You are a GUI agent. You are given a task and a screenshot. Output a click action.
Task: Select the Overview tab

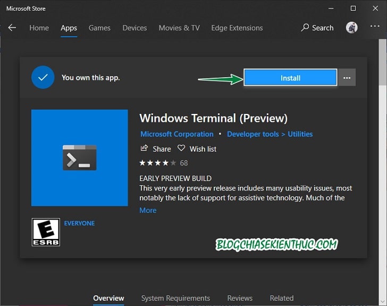pyautogui.click(x=108, y=299)
